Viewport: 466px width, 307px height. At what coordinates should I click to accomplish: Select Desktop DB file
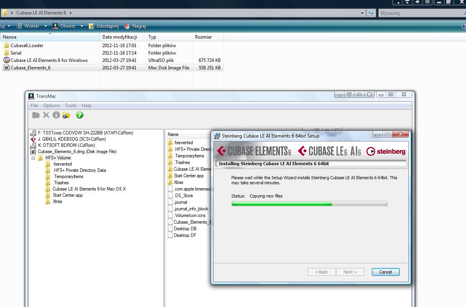click(x=185, y=228)
